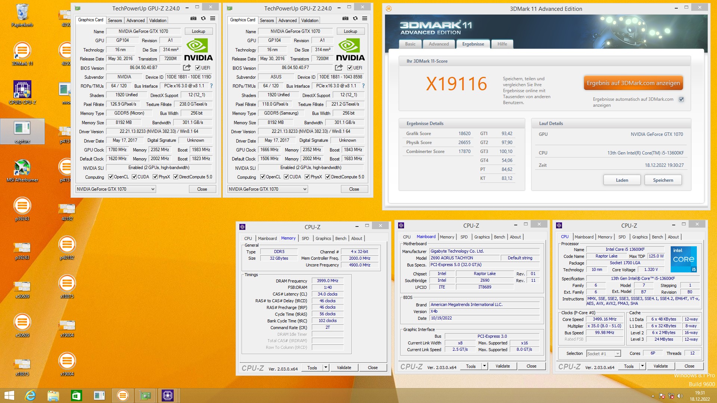Open the hamburger menu in left GPU-Z
The width and height of the screenshot is (717, 403).
click(212, 18)
